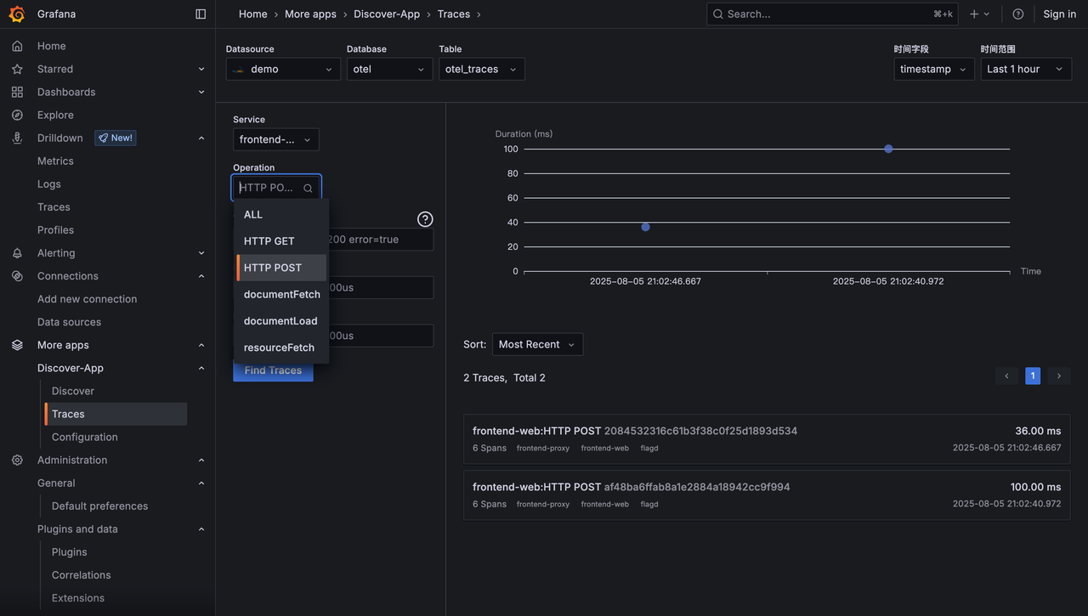Open the Last 1 hour range dropdown
This screenshot has height=616, width=1088.
[x=1026, y=69]
